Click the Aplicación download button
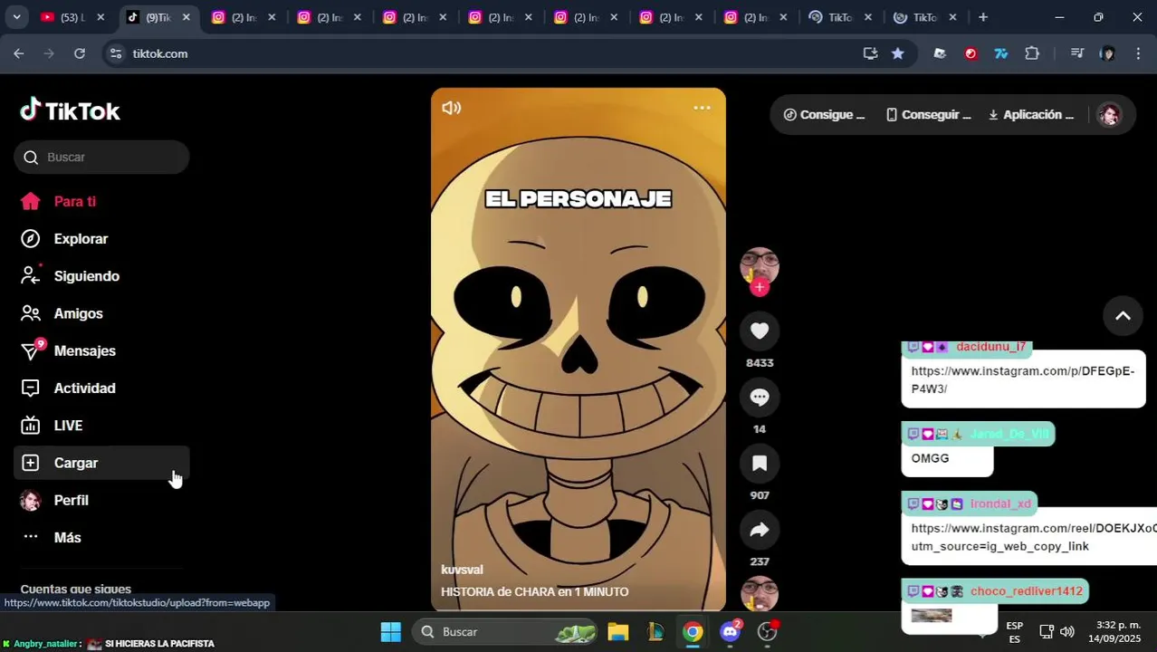The image size is (1157, 652). pyautogui.click(x=1030, y=115)
